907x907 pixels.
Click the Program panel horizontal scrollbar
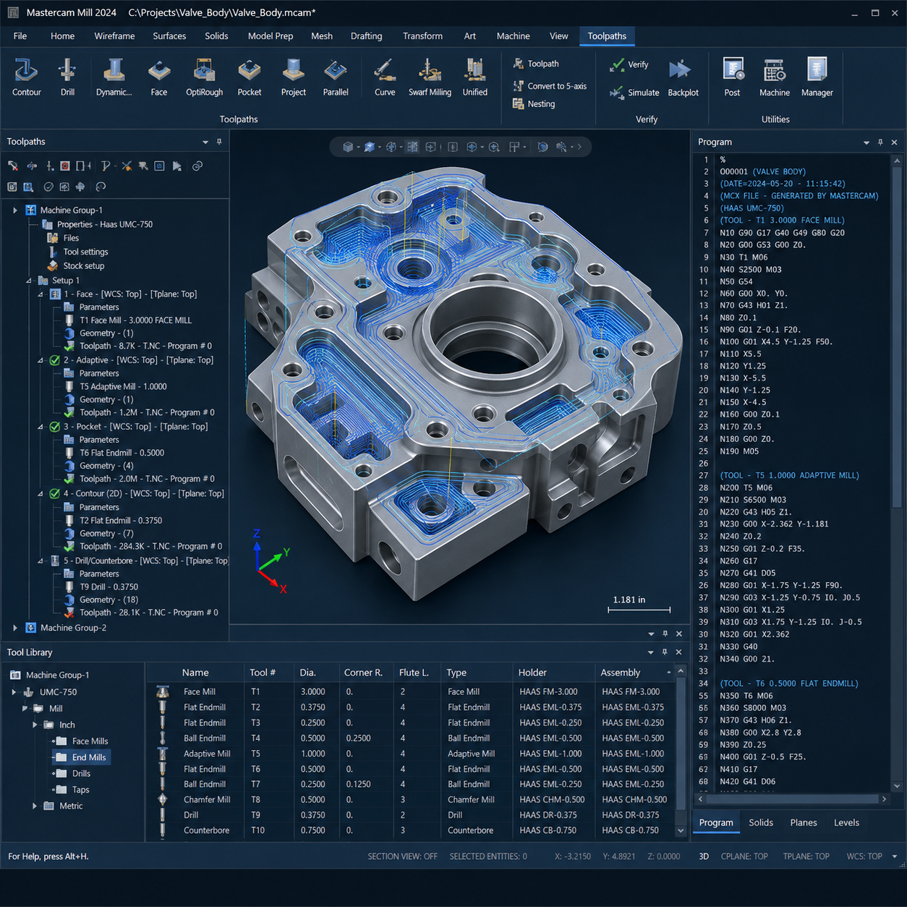[791, 799]
